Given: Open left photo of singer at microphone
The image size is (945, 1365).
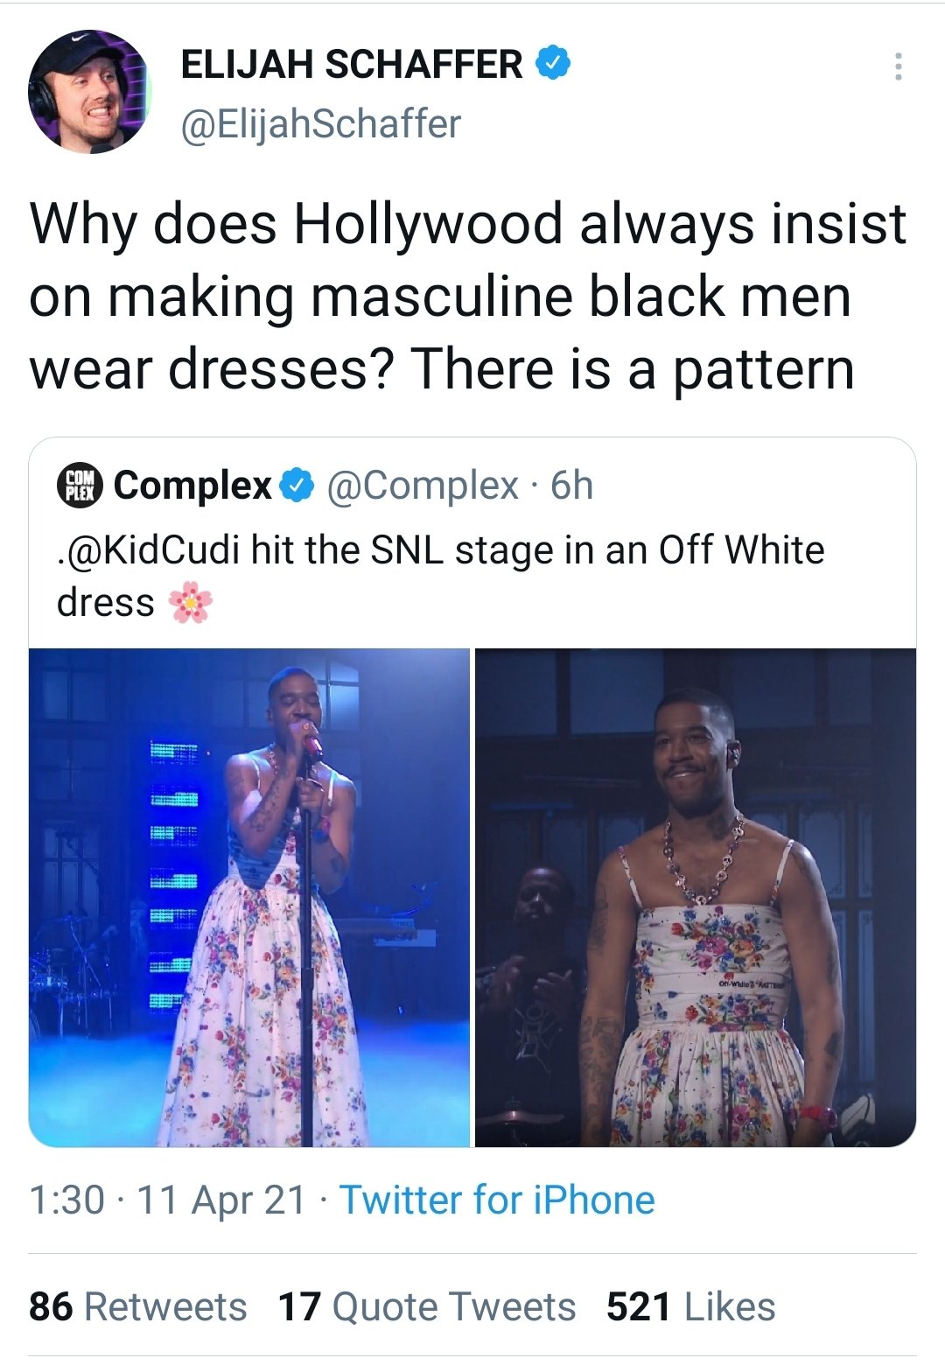Looking at the screenshot, I should [x=249, y=897].
